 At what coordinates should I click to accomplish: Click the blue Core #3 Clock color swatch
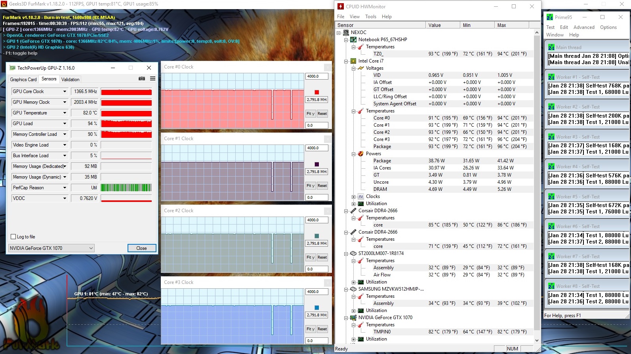point(317,308)
